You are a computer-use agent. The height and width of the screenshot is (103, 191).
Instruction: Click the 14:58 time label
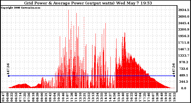[114, 97]
